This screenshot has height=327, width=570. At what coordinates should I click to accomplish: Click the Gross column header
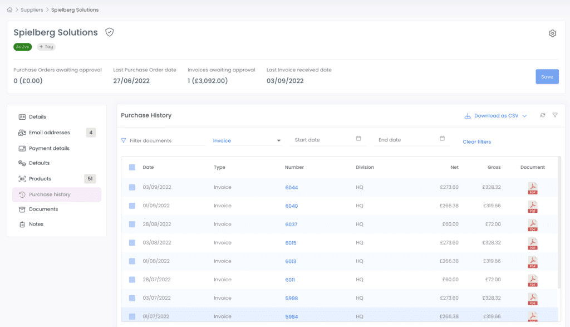(494, 167)
